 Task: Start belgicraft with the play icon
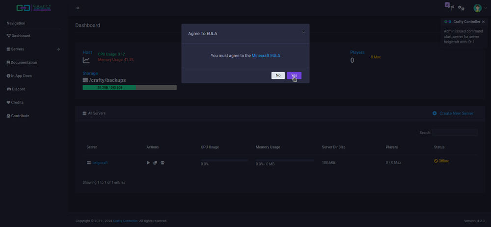[148, 163]
